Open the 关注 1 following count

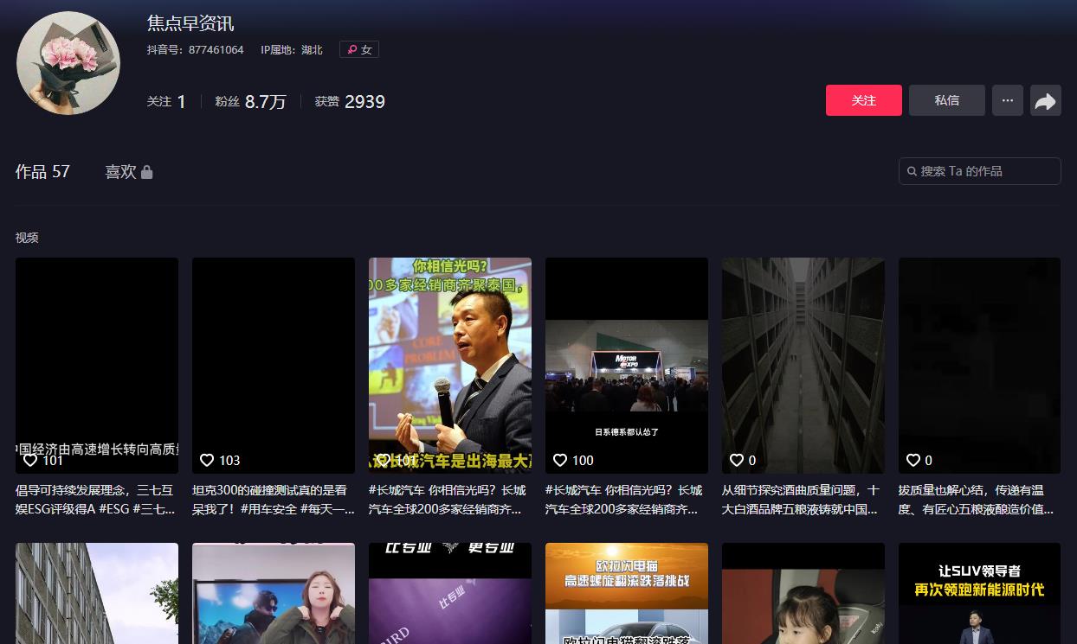click(166, 101)
